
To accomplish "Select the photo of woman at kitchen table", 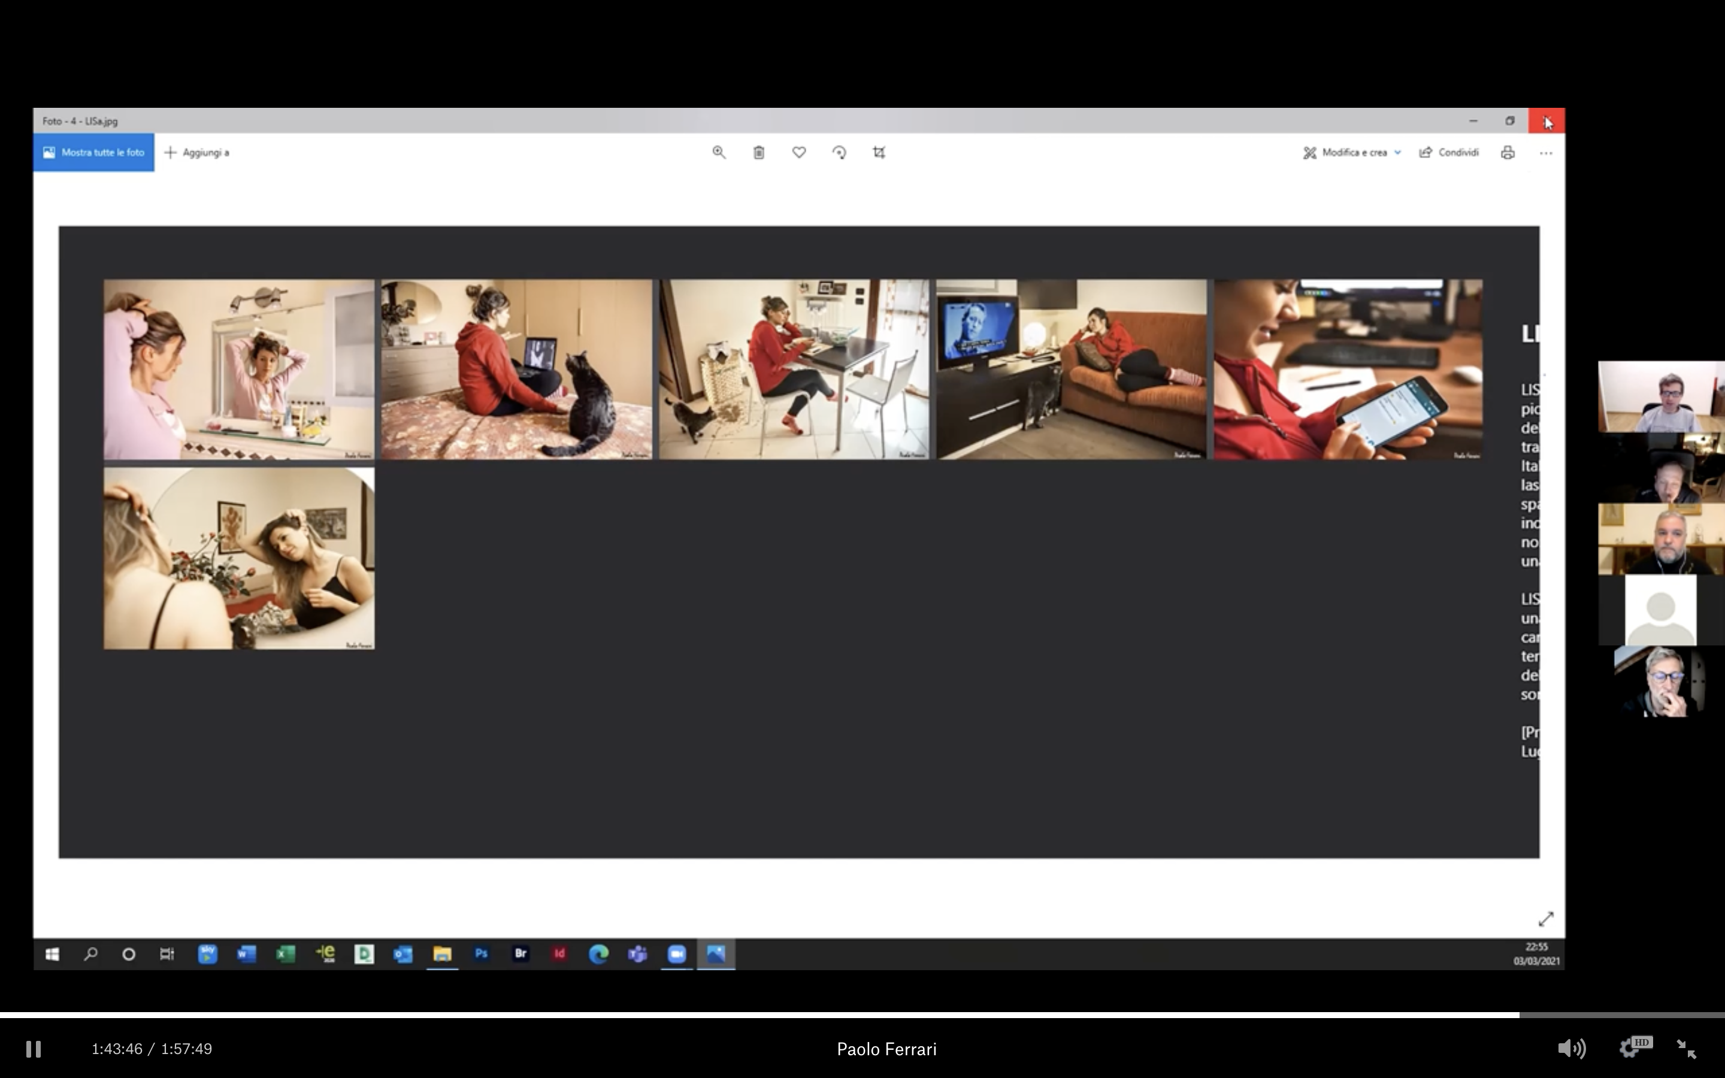I will click(x=794, y=370).
